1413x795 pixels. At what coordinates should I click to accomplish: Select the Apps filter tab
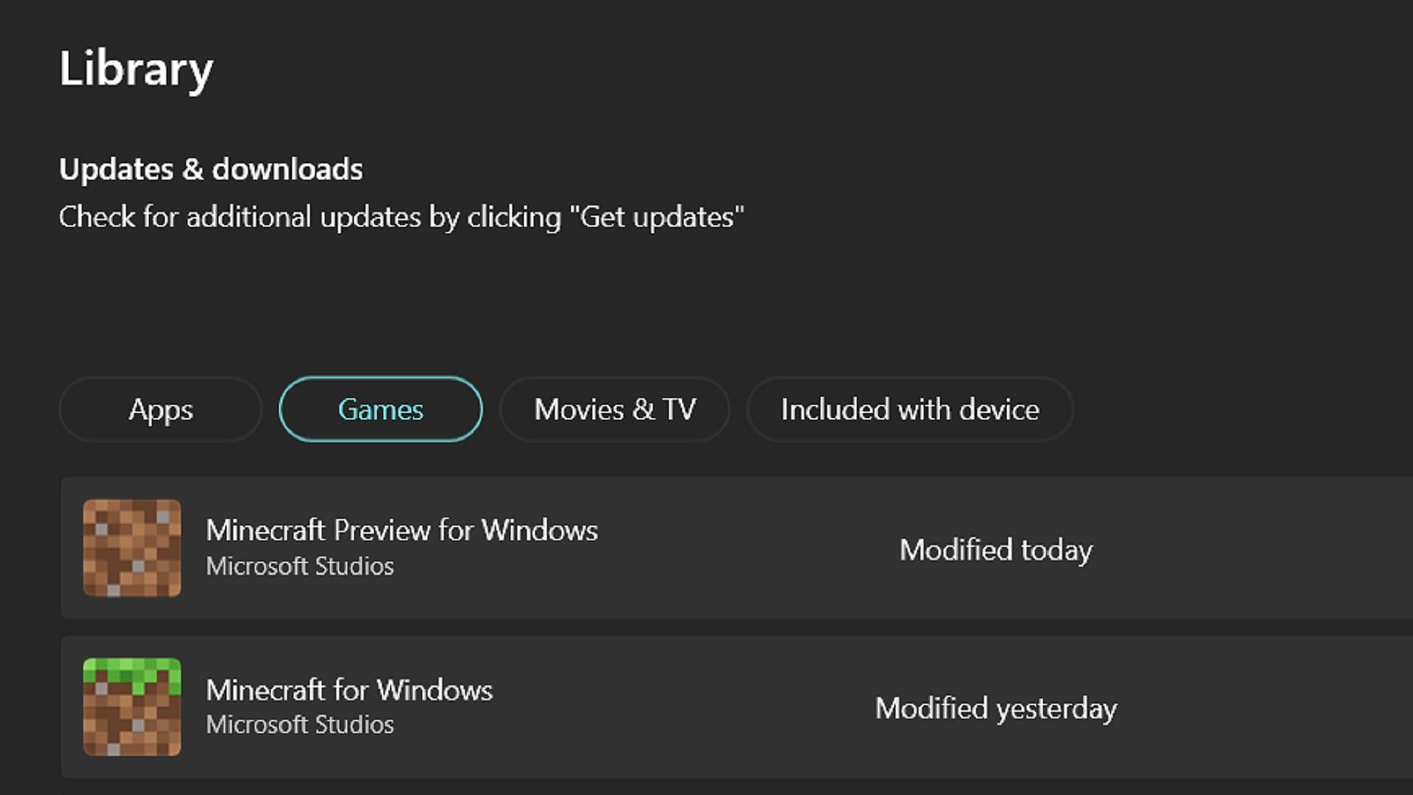click(160, 408)
